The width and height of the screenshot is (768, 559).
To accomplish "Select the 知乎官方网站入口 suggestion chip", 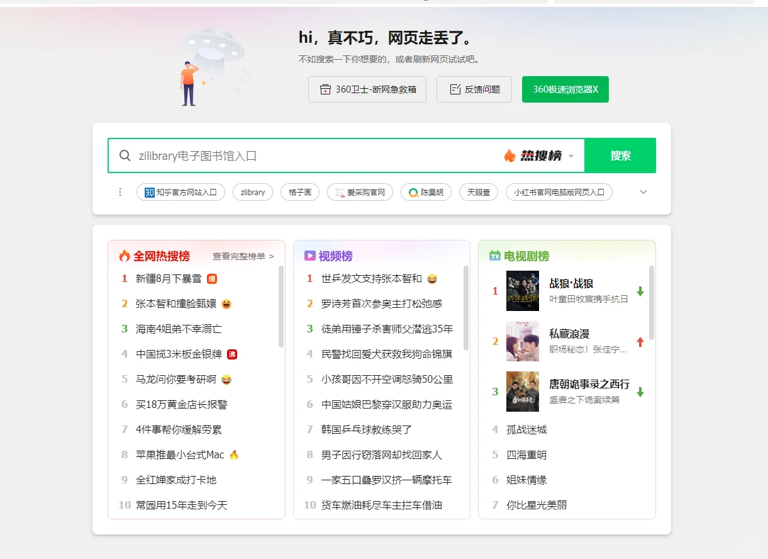I will click(x=181, y=192).
